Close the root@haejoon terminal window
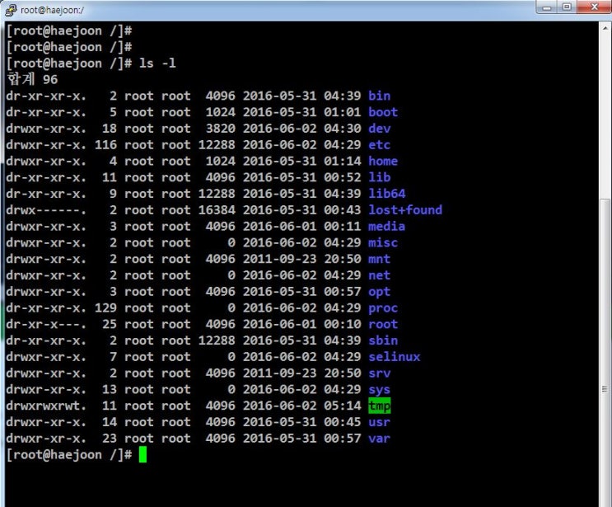Screen dimensions: 612x507 tap(595, 7)
